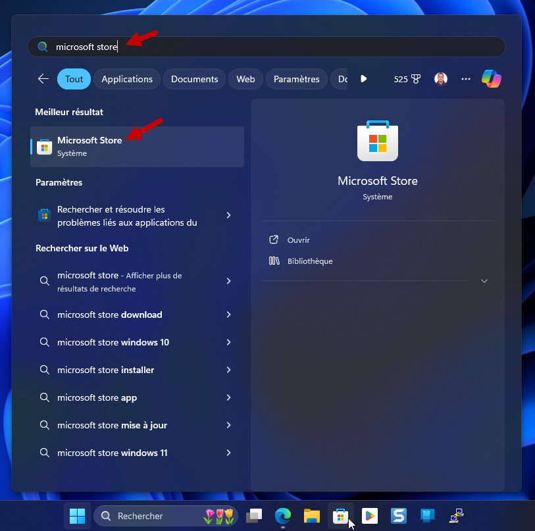Image resolution: width=535 pixels, height=531 pixels.
Task: Click large Microsoft Store icon in preview pane
Action: point(377,141)
